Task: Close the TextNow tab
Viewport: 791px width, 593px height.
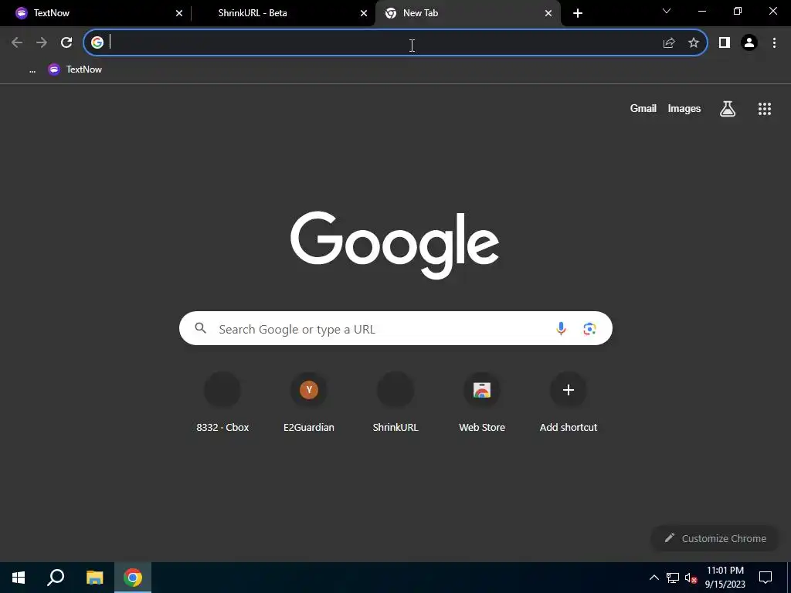Action: 179,13
